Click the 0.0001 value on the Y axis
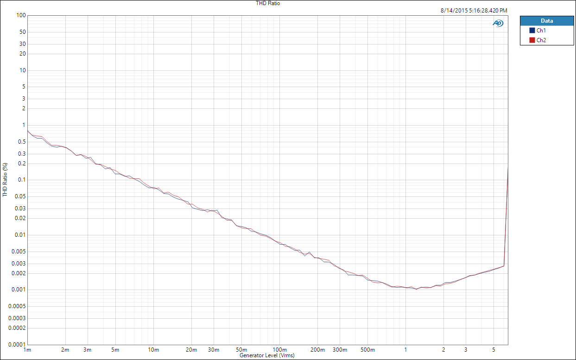The image size is (576, 360). (17, 345)
